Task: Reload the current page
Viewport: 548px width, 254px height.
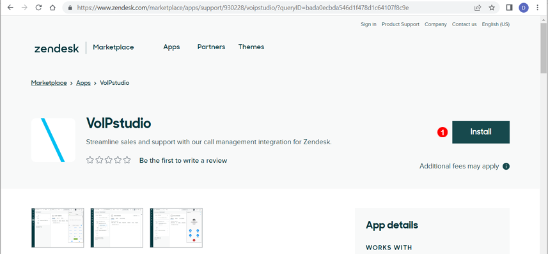Action: click(x=38, y=7)
